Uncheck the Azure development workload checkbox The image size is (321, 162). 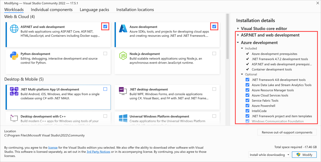214,26
